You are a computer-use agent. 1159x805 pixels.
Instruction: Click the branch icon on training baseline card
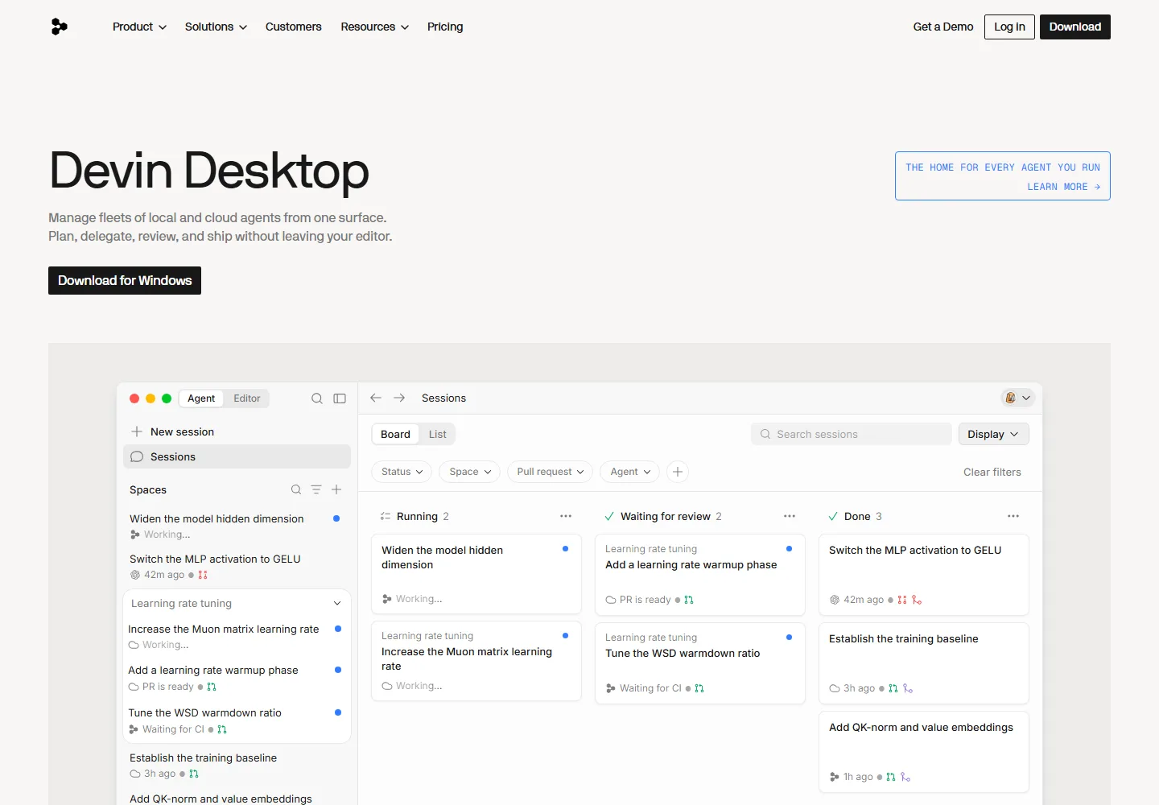(x=908, y=688)
